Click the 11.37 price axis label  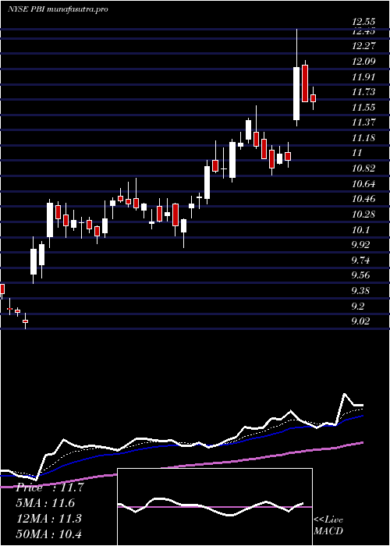(364, 122)
